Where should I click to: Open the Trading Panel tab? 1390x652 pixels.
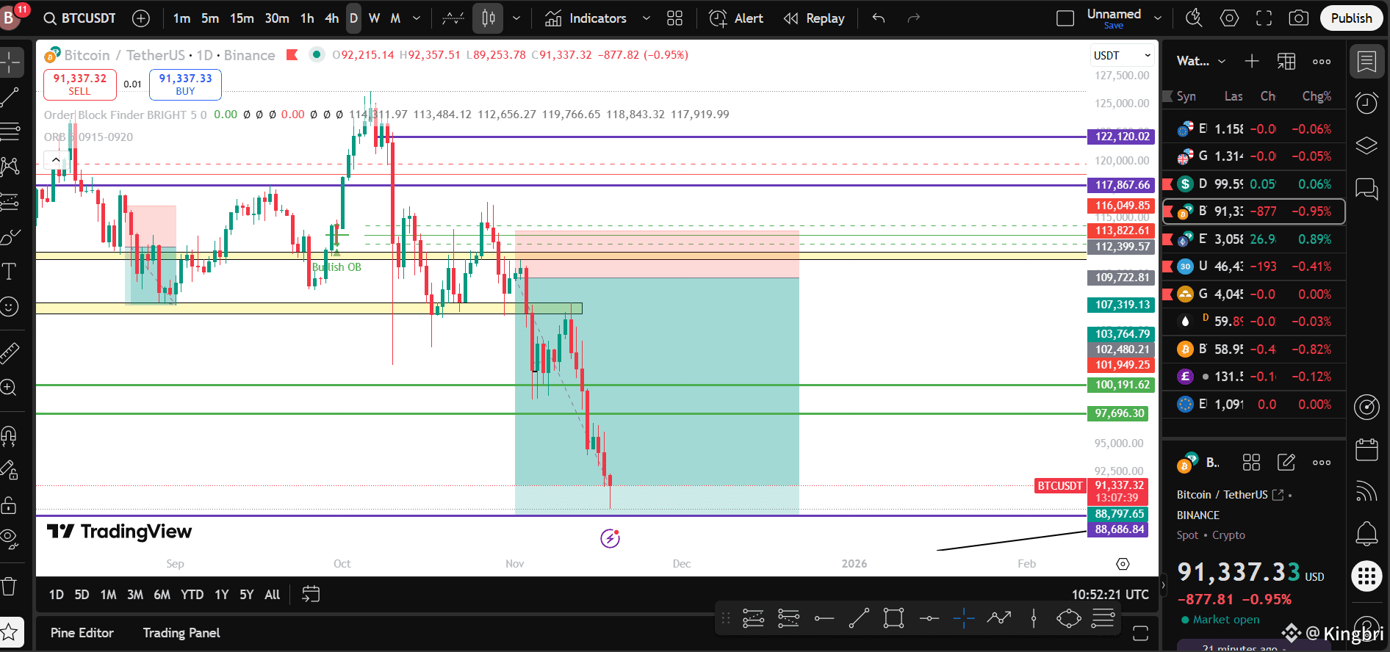click(x=181, y=633)
